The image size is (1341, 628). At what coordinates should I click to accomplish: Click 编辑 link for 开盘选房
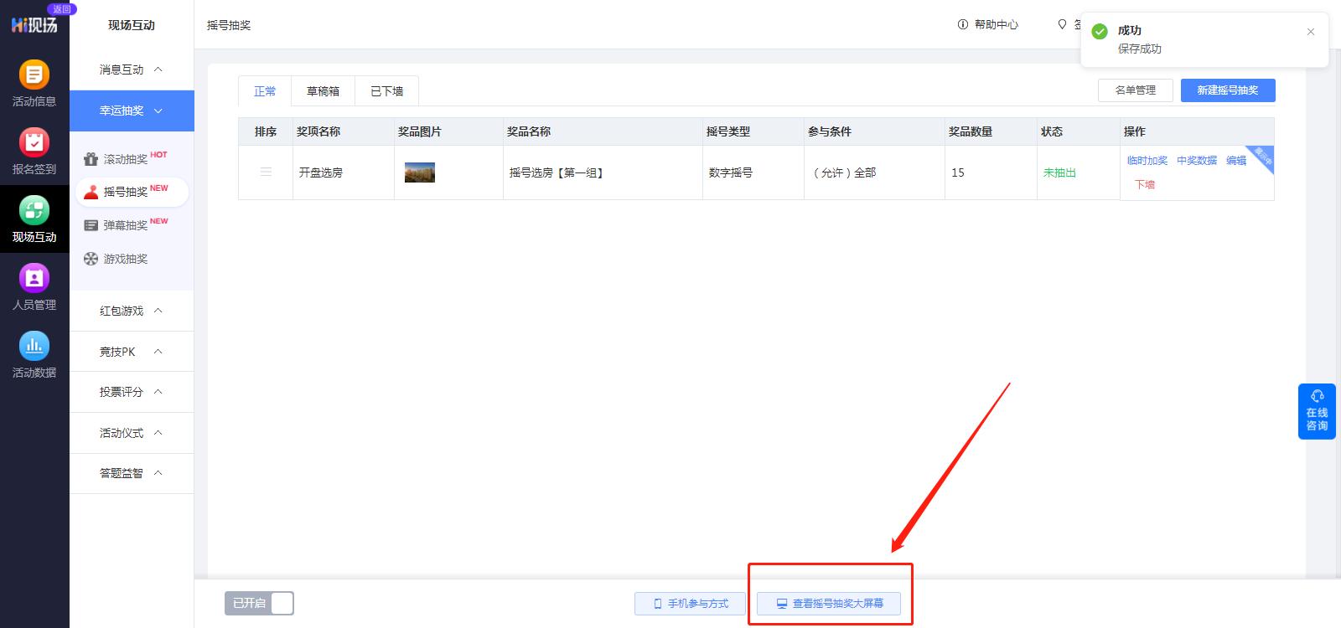point(1236,161)
